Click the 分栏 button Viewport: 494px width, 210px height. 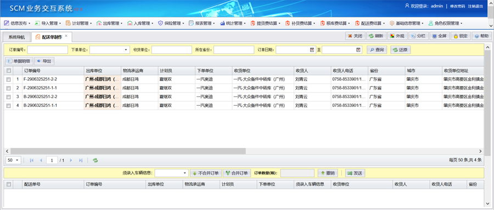click(418, 36)
